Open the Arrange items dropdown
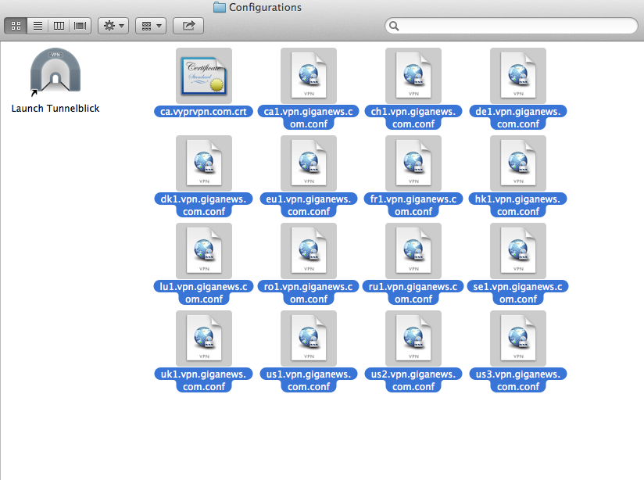This screenshot has height=480, width=644. [x=151, y=26]
